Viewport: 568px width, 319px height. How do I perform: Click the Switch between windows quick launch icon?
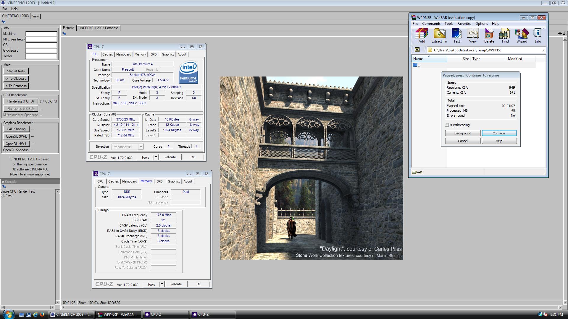point(28,315)
